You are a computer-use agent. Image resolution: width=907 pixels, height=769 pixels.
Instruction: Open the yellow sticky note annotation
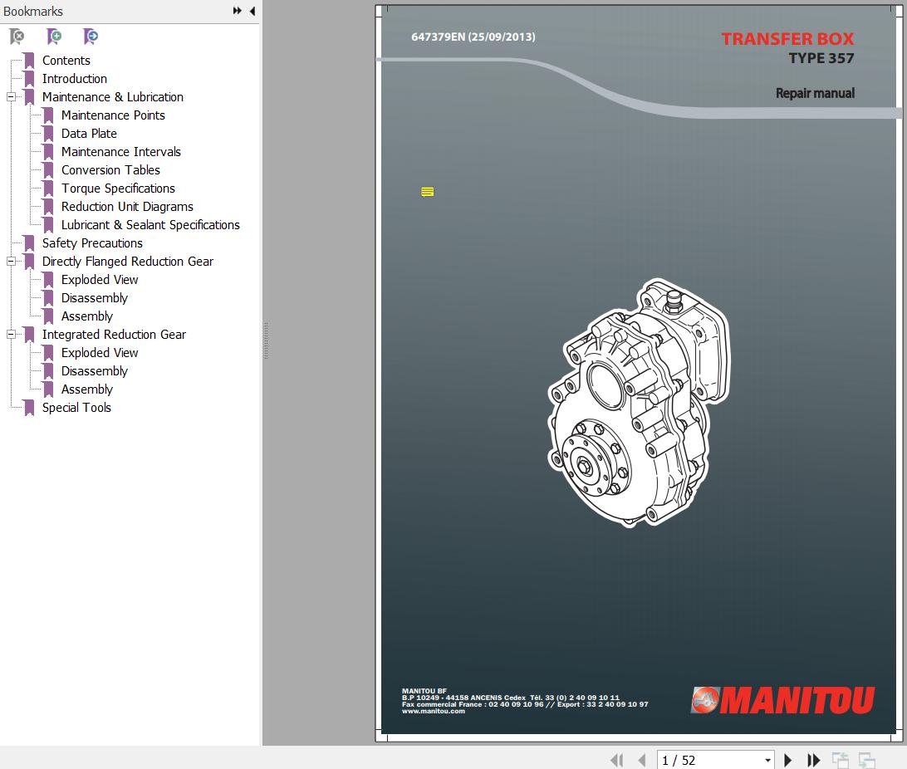(428, 192)
